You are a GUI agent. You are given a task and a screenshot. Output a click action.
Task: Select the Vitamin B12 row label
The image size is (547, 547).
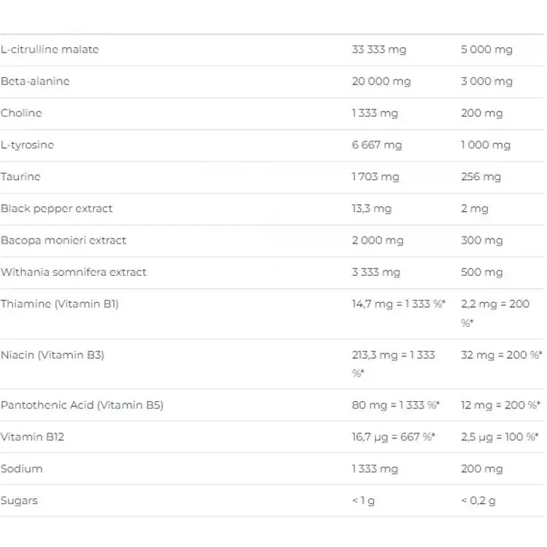click(x=32, y=437)
